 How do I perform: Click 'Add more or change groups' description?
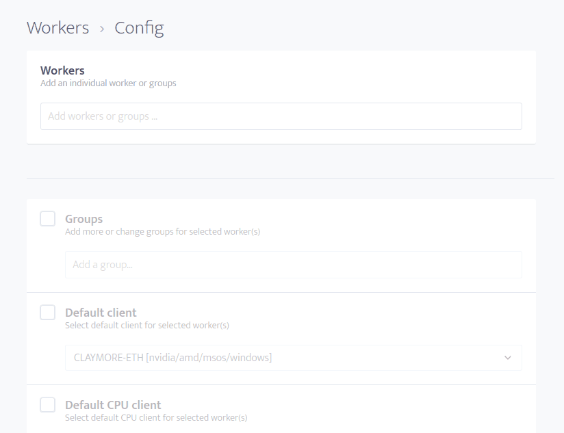[163, 232]
